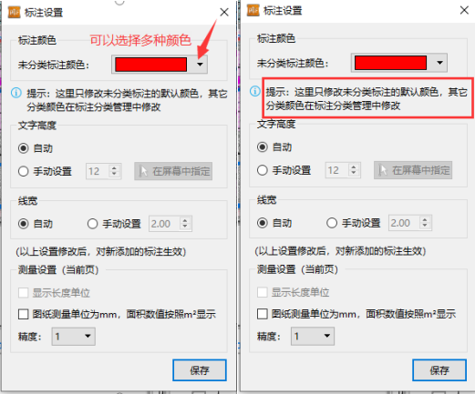Click the line width 2.00 spinner in left dialog
This screenshot has width=475, height=394.
tap(170, 224)
